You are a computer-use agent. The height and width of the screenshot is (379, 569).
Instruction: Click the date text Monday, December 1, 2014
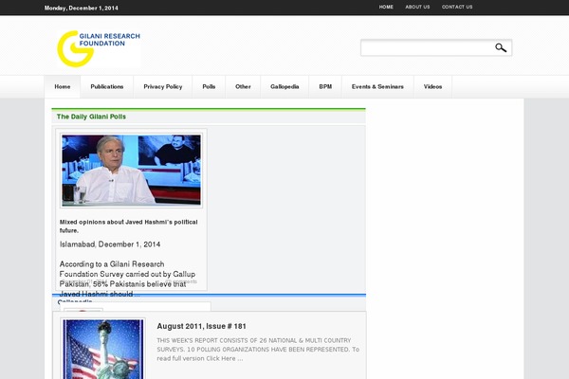point(82,8)
